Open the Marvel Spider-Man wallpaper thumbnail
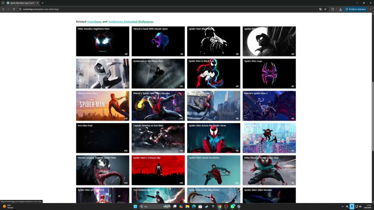The height and width of the screenshot is (210, 374). point(103,106)
